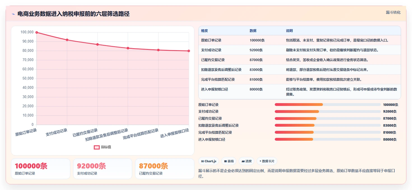Click the 指标值 legend label

[106, 147]
